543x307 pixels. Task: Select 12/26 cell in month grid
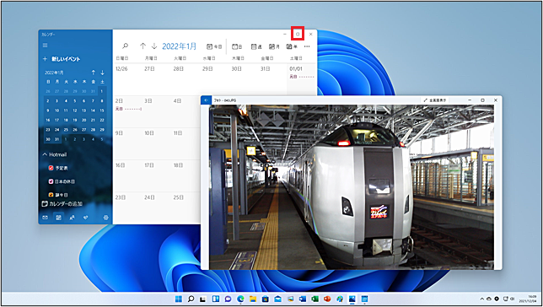pyautogui.click(x=127, y=79)
